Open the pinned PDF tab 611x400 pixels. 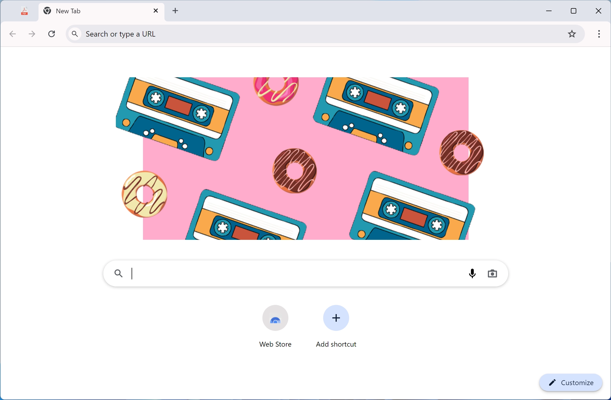coord(24,11)
